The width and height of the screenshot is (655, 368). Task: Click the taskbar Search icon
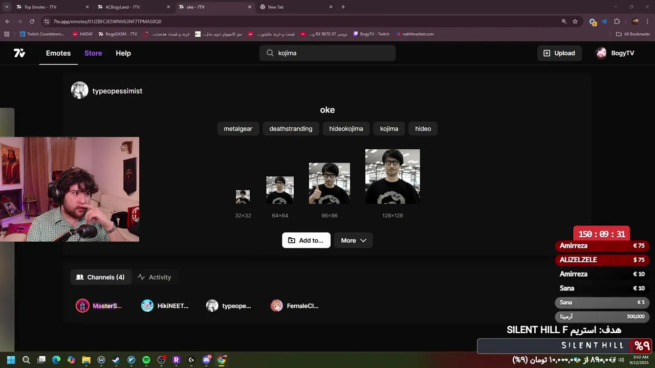(26, 360)
